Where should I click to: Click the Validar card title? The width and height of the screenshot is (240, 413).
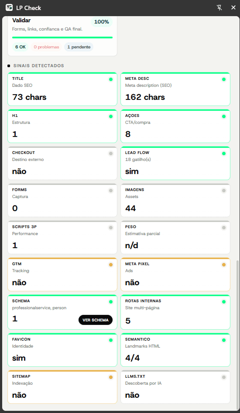pyautogui.click(x=21, y=20)
